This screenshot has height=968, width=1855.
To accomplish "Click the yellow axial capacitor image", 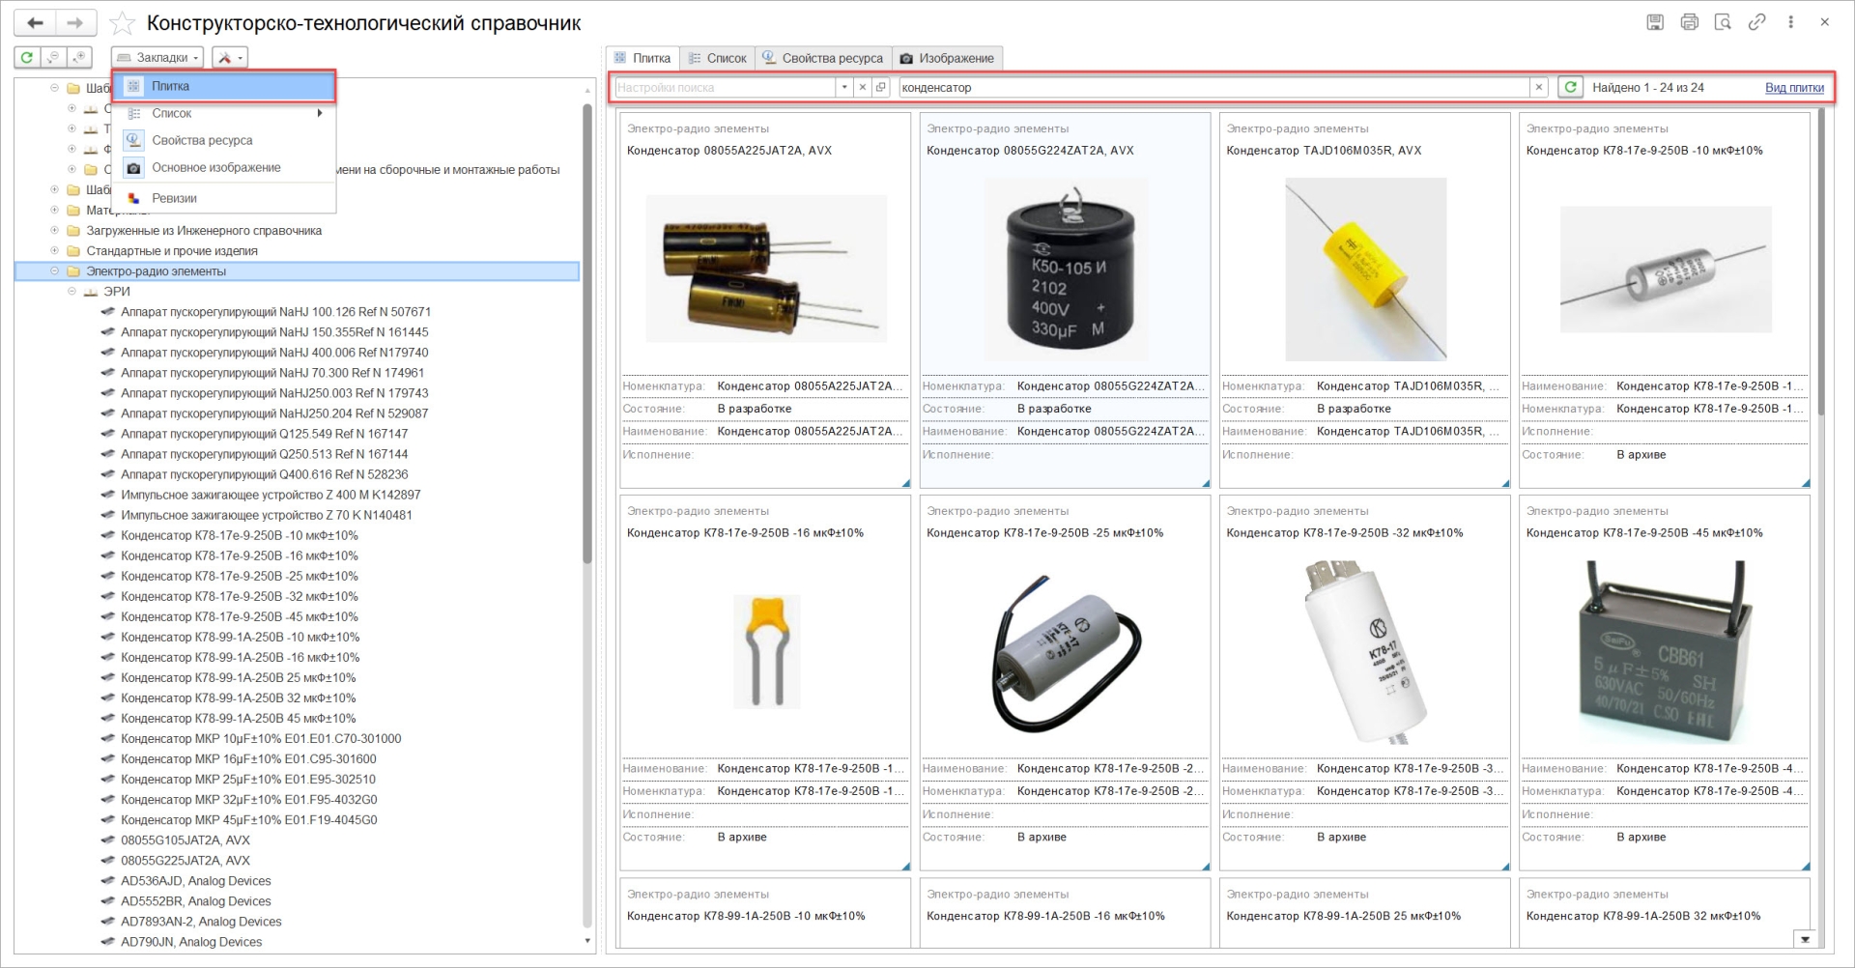I will pos(1364,269).
